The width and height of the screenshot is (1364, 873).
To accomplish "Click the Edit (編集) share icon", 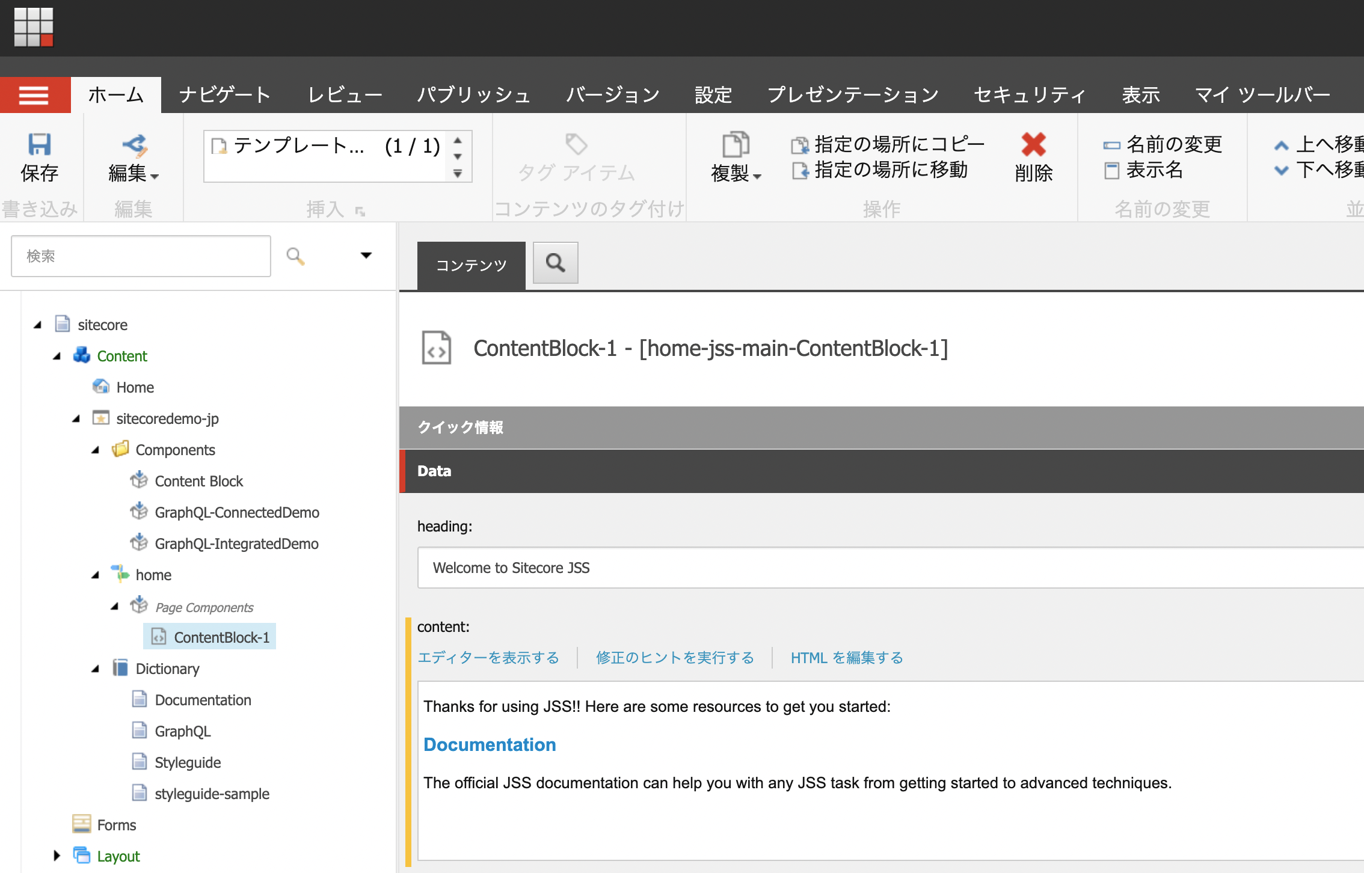I will point(135,145).
